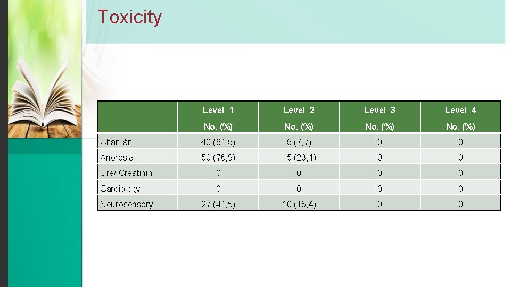Select the Level 2 column header
The image size is (511, 287).
click(299, 117)
